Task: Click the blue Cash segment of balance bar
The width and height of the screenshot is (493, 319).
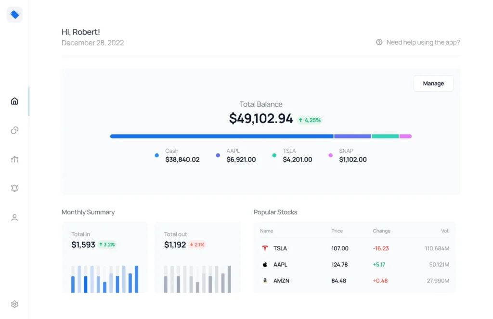Action: (x=221, y=136)
